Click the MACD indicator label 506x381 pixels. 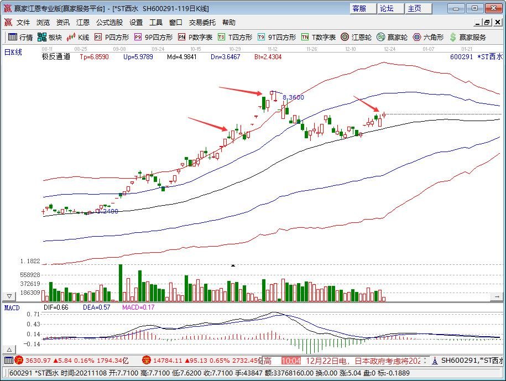[12, 308]
